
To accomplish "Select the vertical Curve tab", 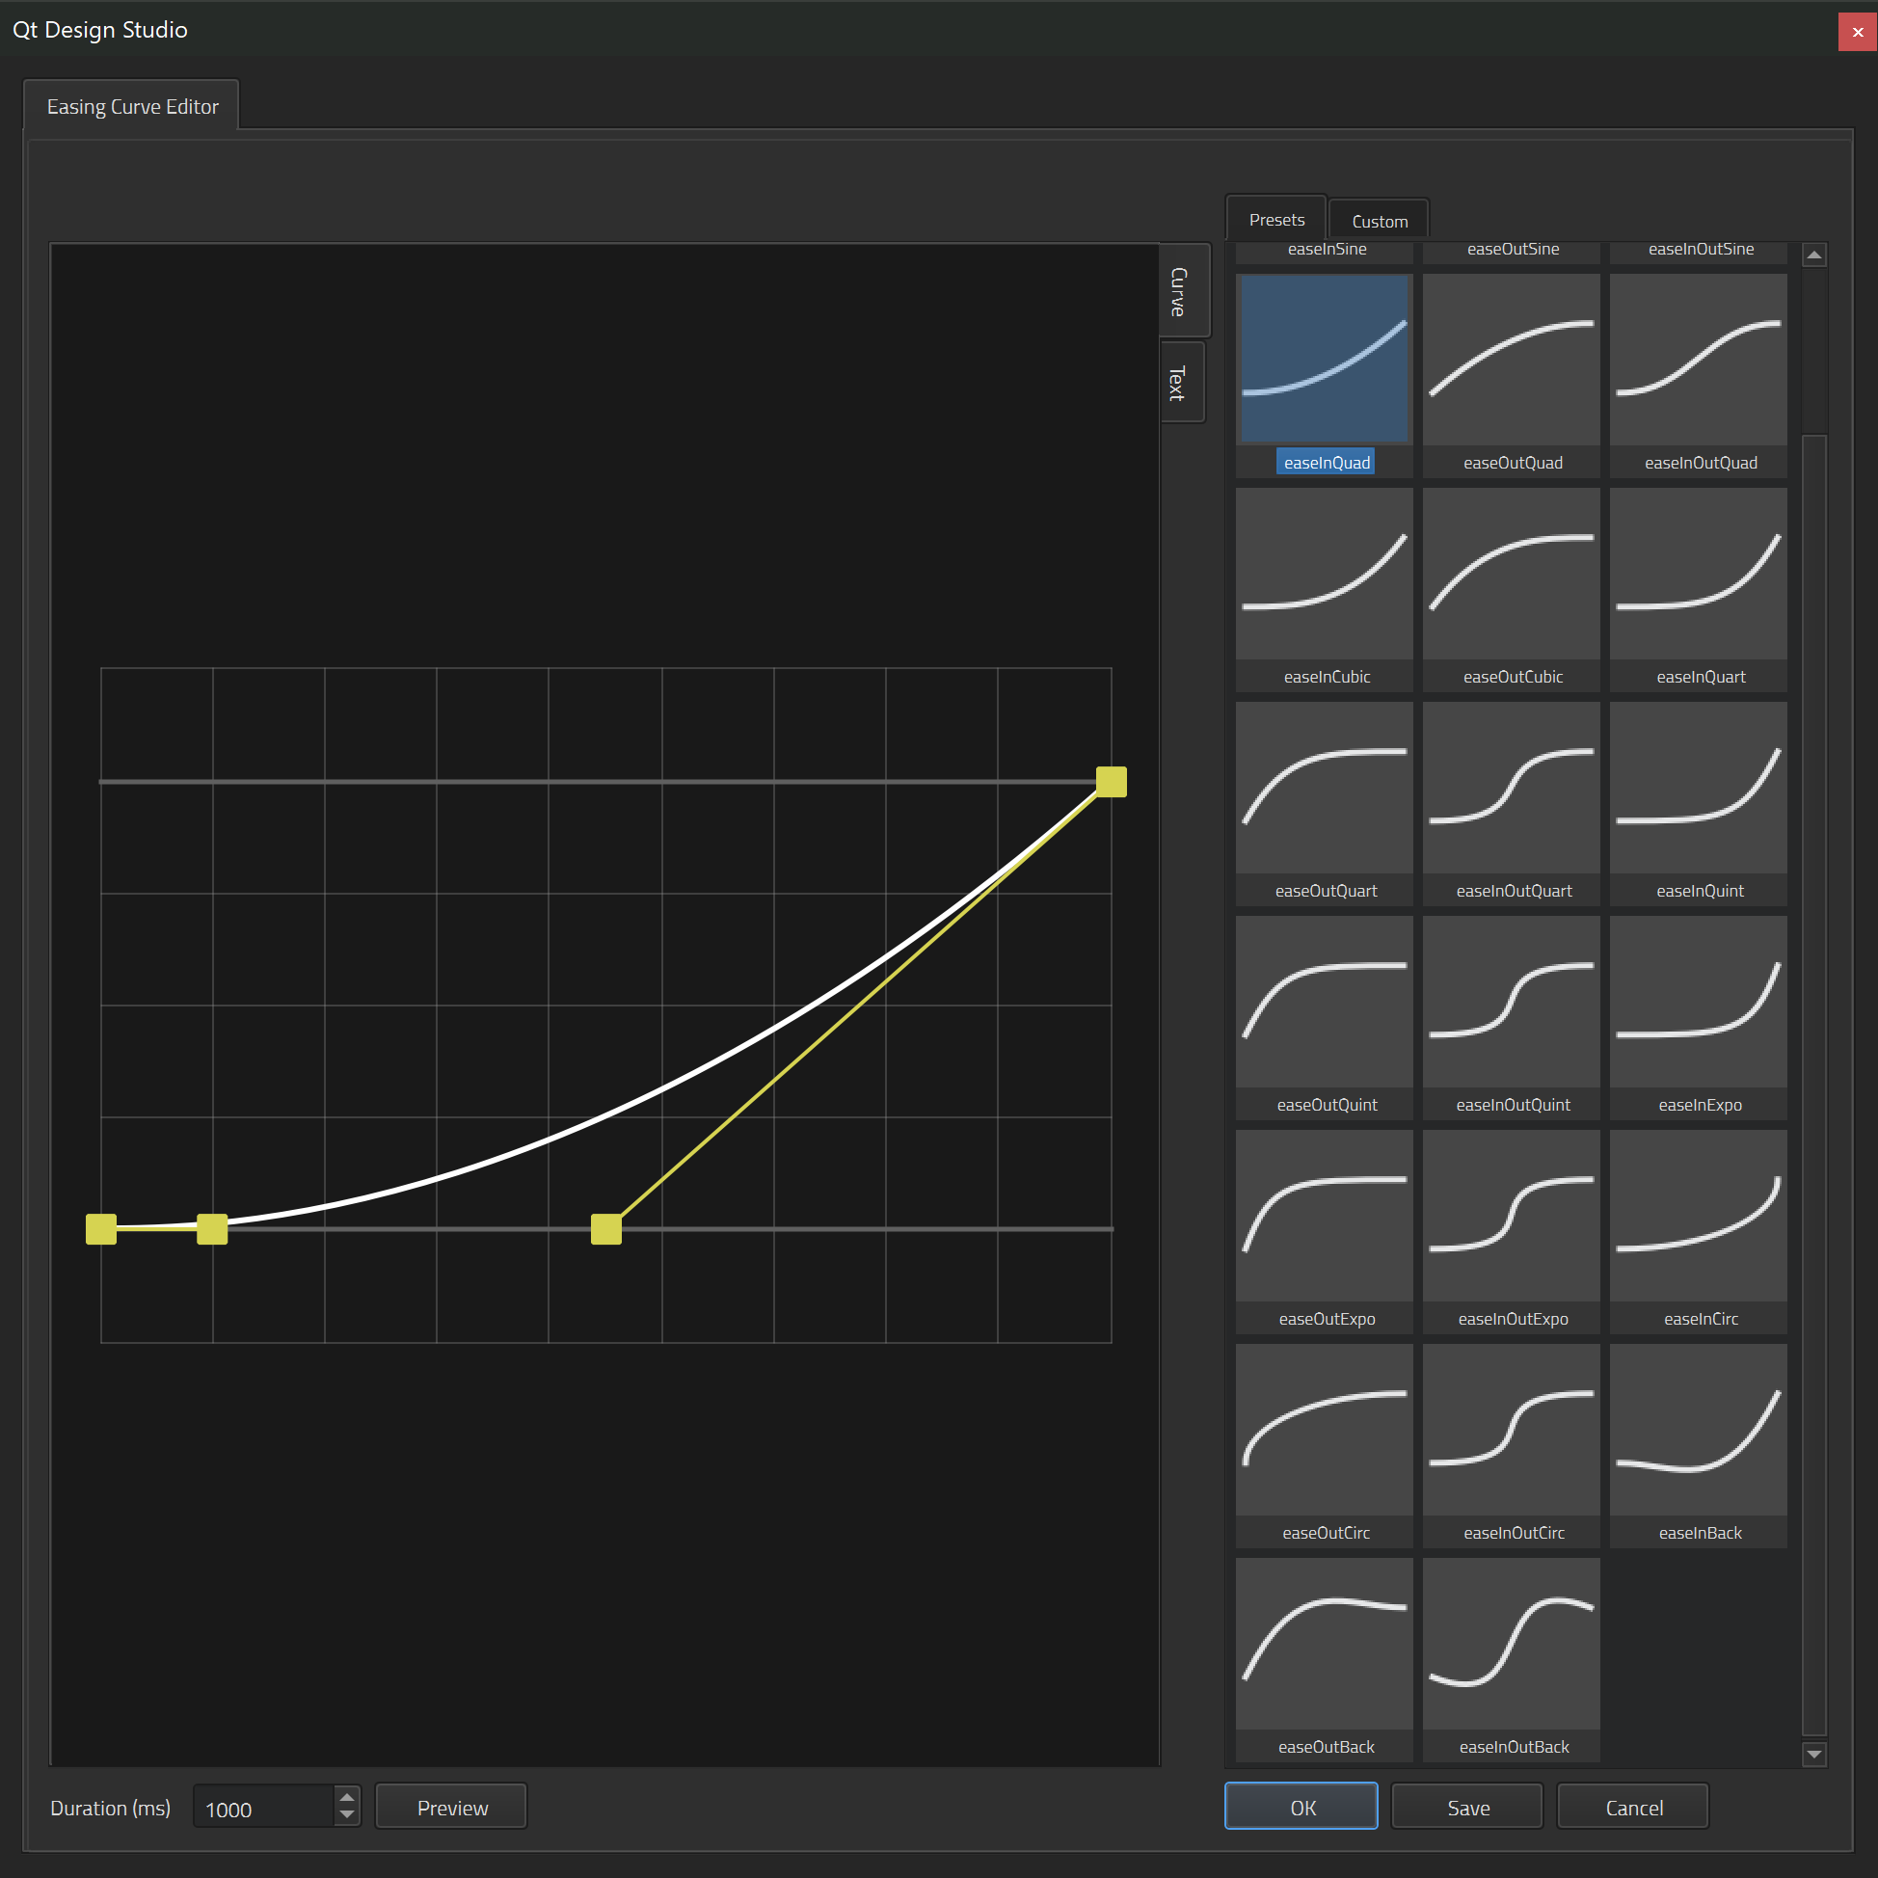I will (1179, 291).
